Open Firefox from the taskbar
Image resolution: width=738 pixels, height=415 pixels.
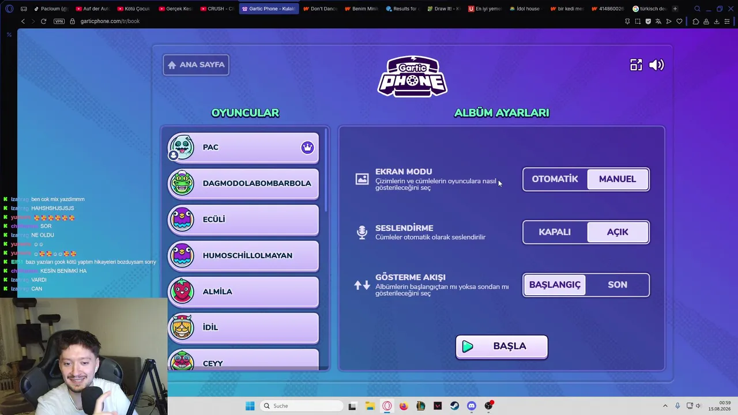404,406
